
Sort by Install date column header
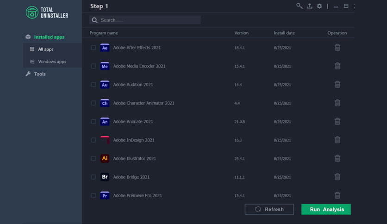(284, 33)
